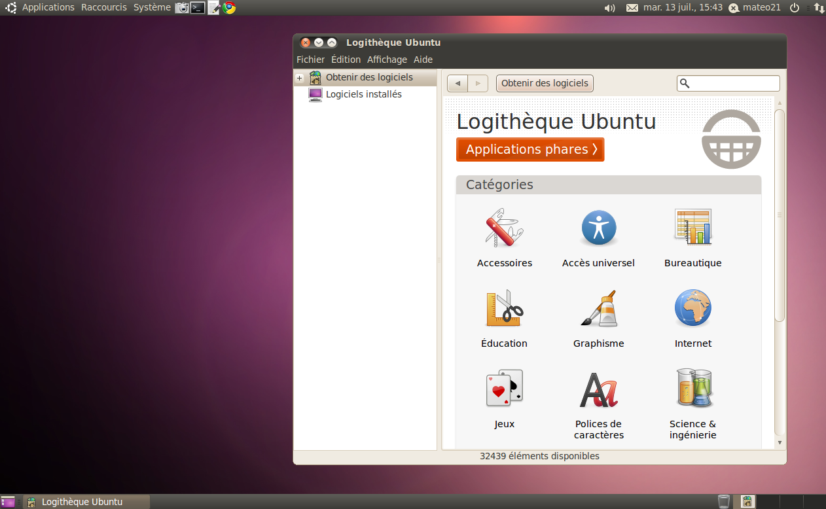Open the Accès universel category

coord(598,228)
